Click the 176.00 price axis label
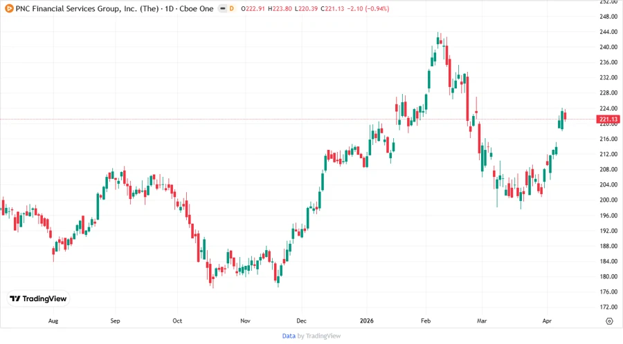 (608, 292)
